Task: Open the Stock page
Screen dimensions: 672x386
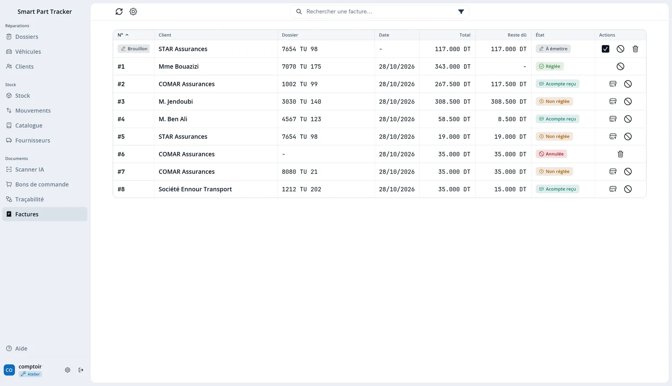Action: pyautogui.click(x=45, y=96)
